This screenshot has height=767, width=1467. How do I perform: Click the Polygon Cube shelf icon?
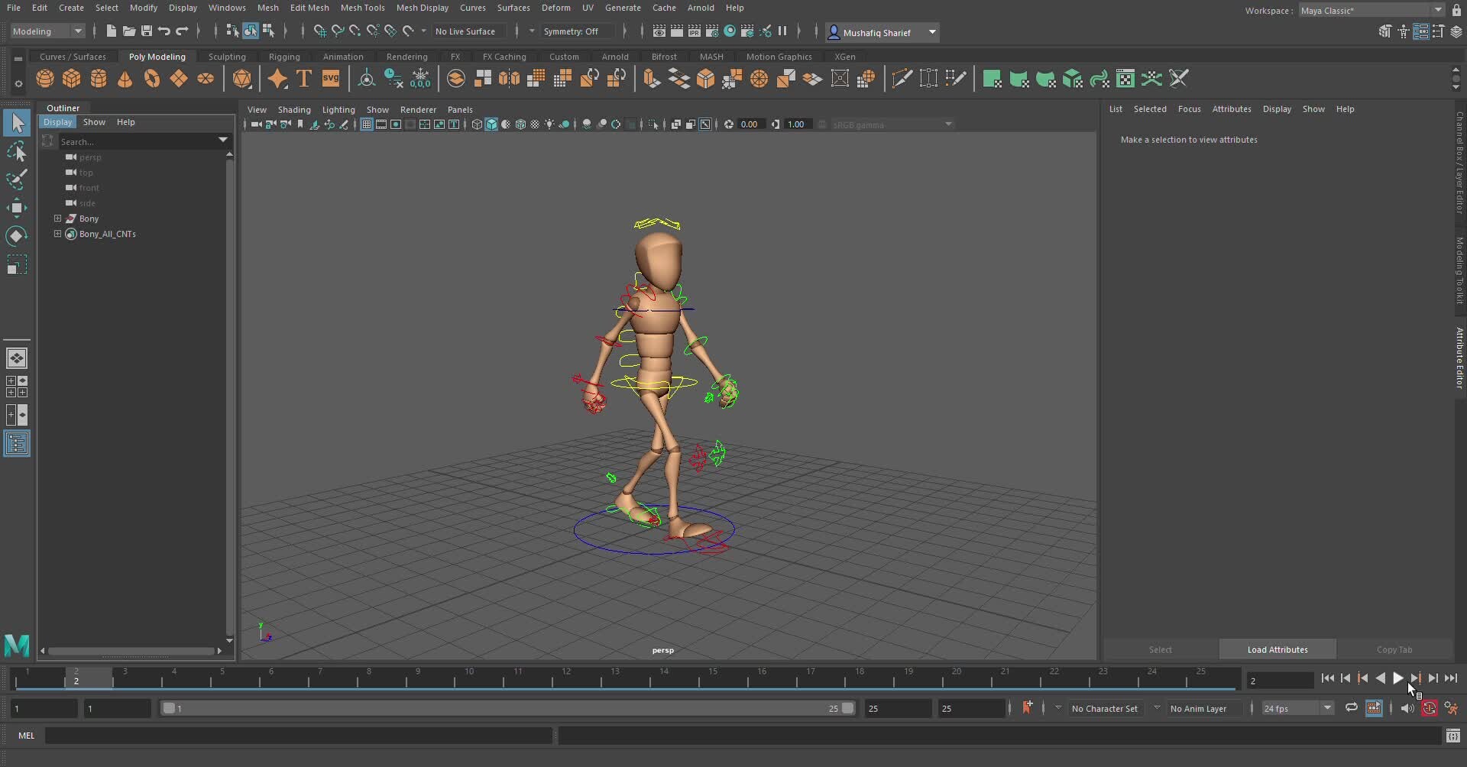coord(72,79)
